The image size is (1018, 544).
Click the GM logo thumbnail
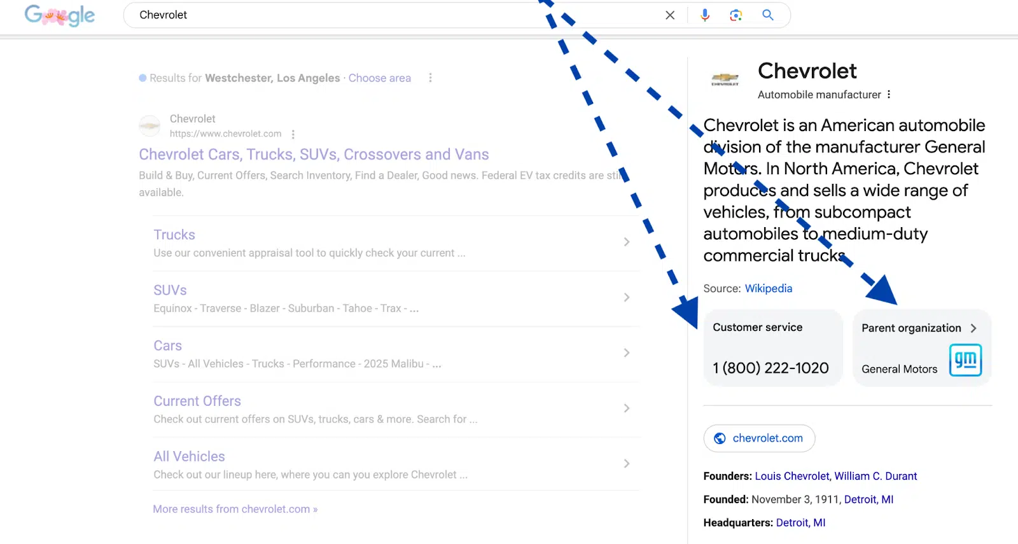[965, 360]
